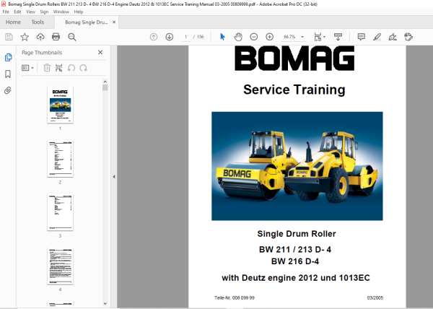Image resolution: width=433 pixels, height=309 pixels.
Task: Select page 2 thumbnail
Action: tap(60, 159)
